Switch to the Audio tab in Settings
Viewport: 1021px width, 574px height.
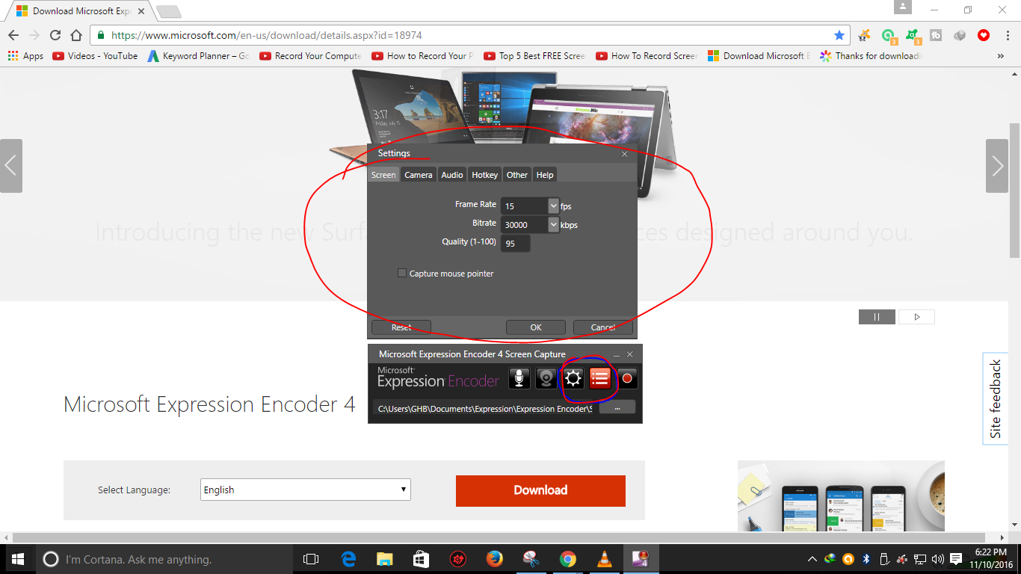tap(452, 175)
